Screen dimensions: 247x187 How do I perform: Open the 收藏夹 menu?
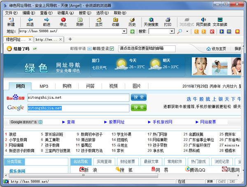tap(65, 13)
